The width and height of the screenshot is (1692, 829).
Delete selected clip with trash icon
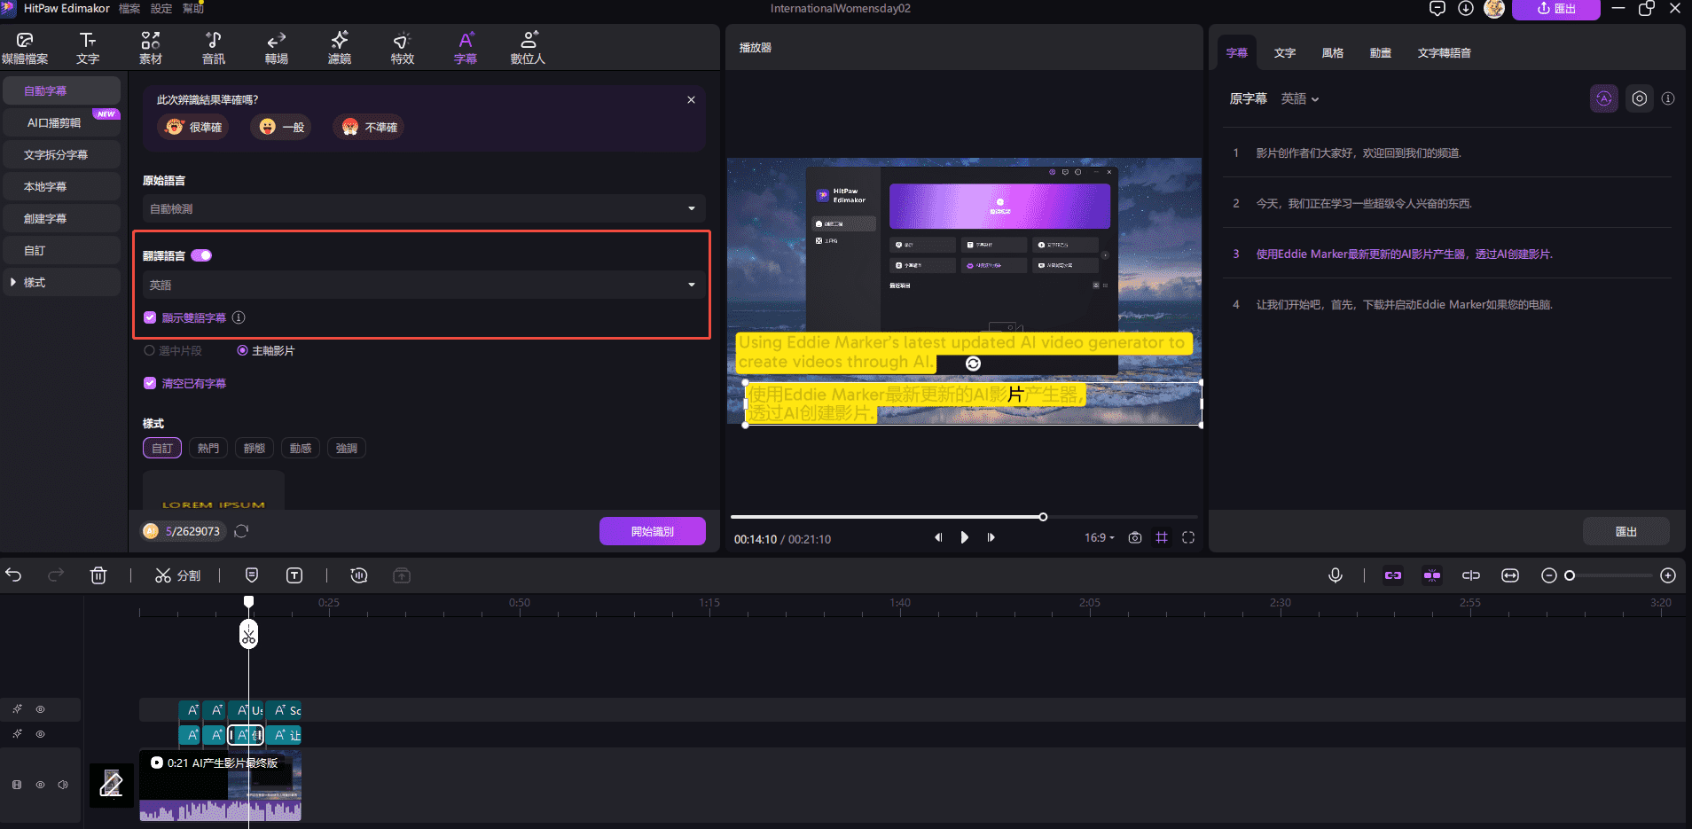pos(98,575)
